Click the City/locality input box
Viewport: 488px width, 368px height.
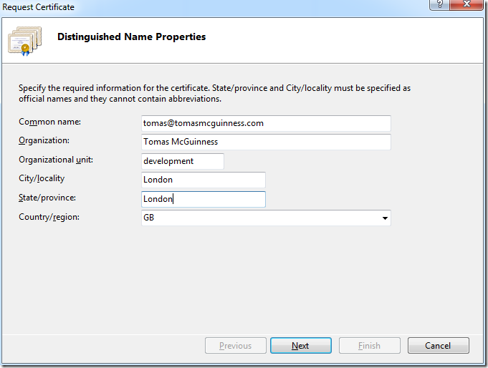[204, 180]
